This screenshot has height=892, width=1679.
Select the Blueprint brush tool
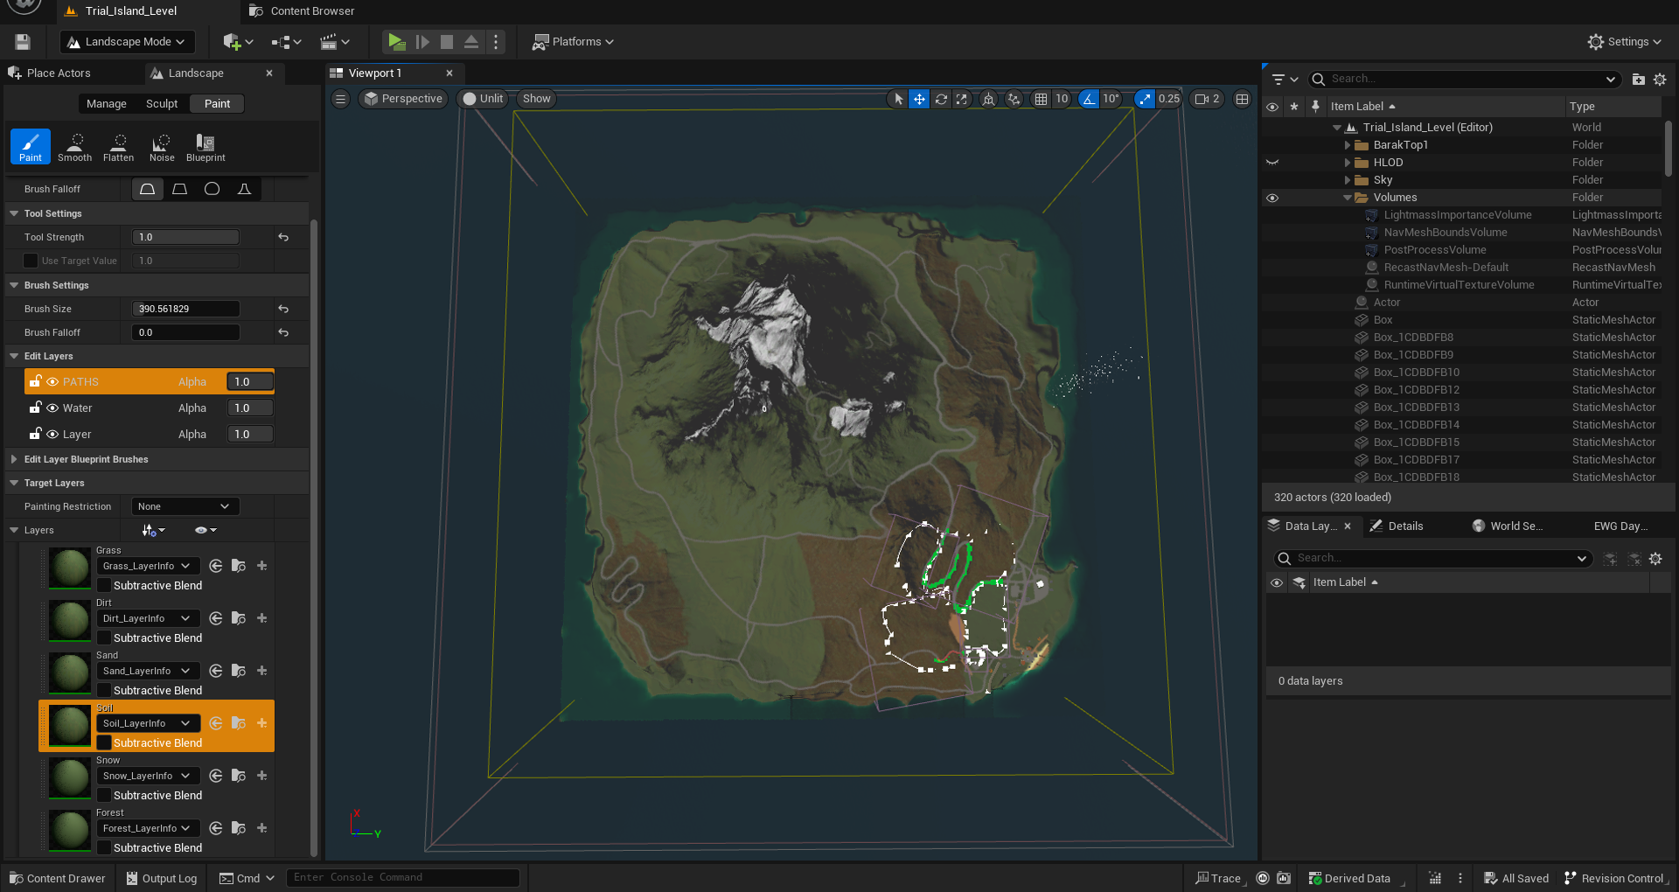[206, 147]
